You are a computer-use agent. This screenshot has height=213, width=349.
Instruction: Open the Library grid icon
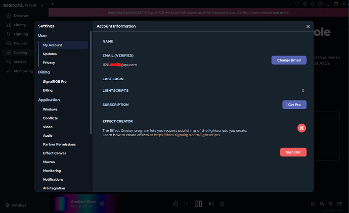(9, 25)
